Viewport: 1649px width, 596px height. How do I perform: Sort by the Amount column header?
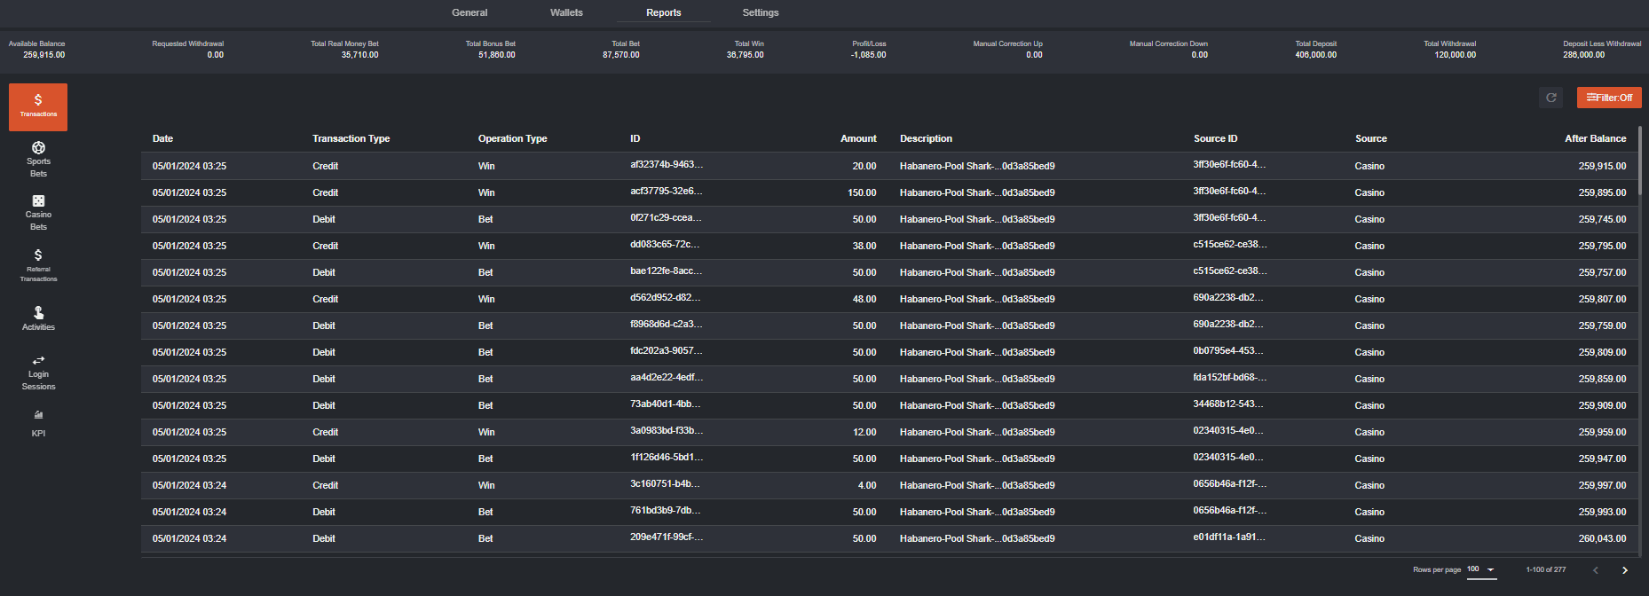858,138
